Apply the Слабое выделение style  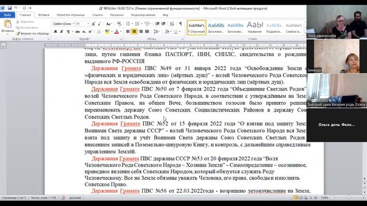click(x=294, y=27)
